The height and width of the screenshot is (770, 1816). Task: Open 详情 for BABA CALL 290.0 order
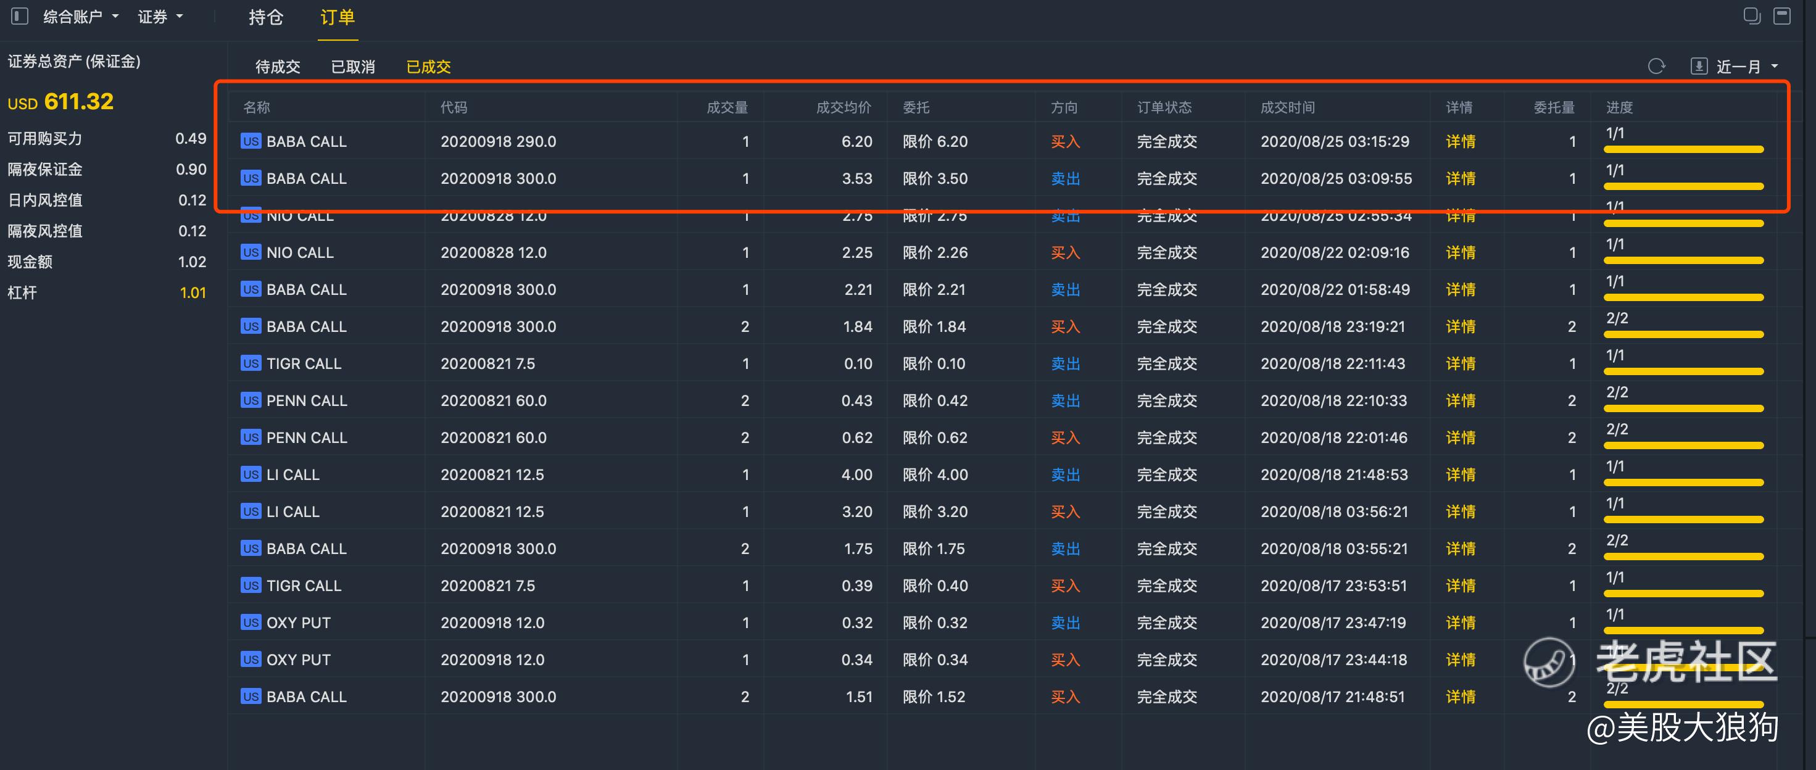click(1460, 141)
